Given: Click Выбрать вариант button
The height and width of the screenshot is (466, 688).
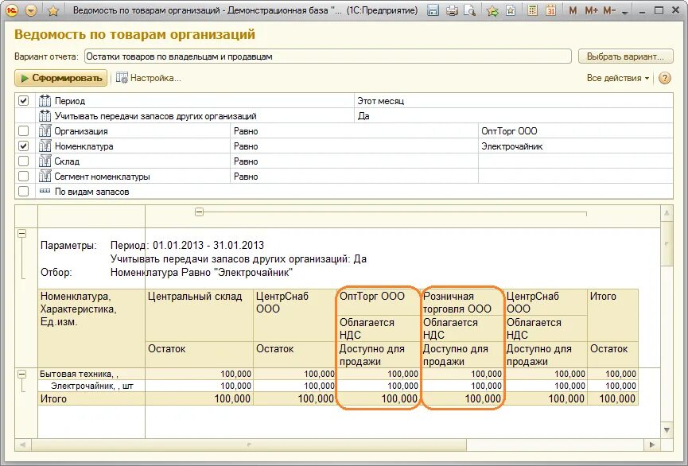Looking at the screenshot, I should tap(625, 56).
